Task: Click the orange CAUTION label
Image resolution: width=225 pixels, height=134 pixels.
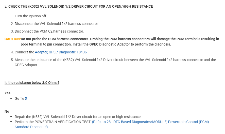Action: [12, 39]
